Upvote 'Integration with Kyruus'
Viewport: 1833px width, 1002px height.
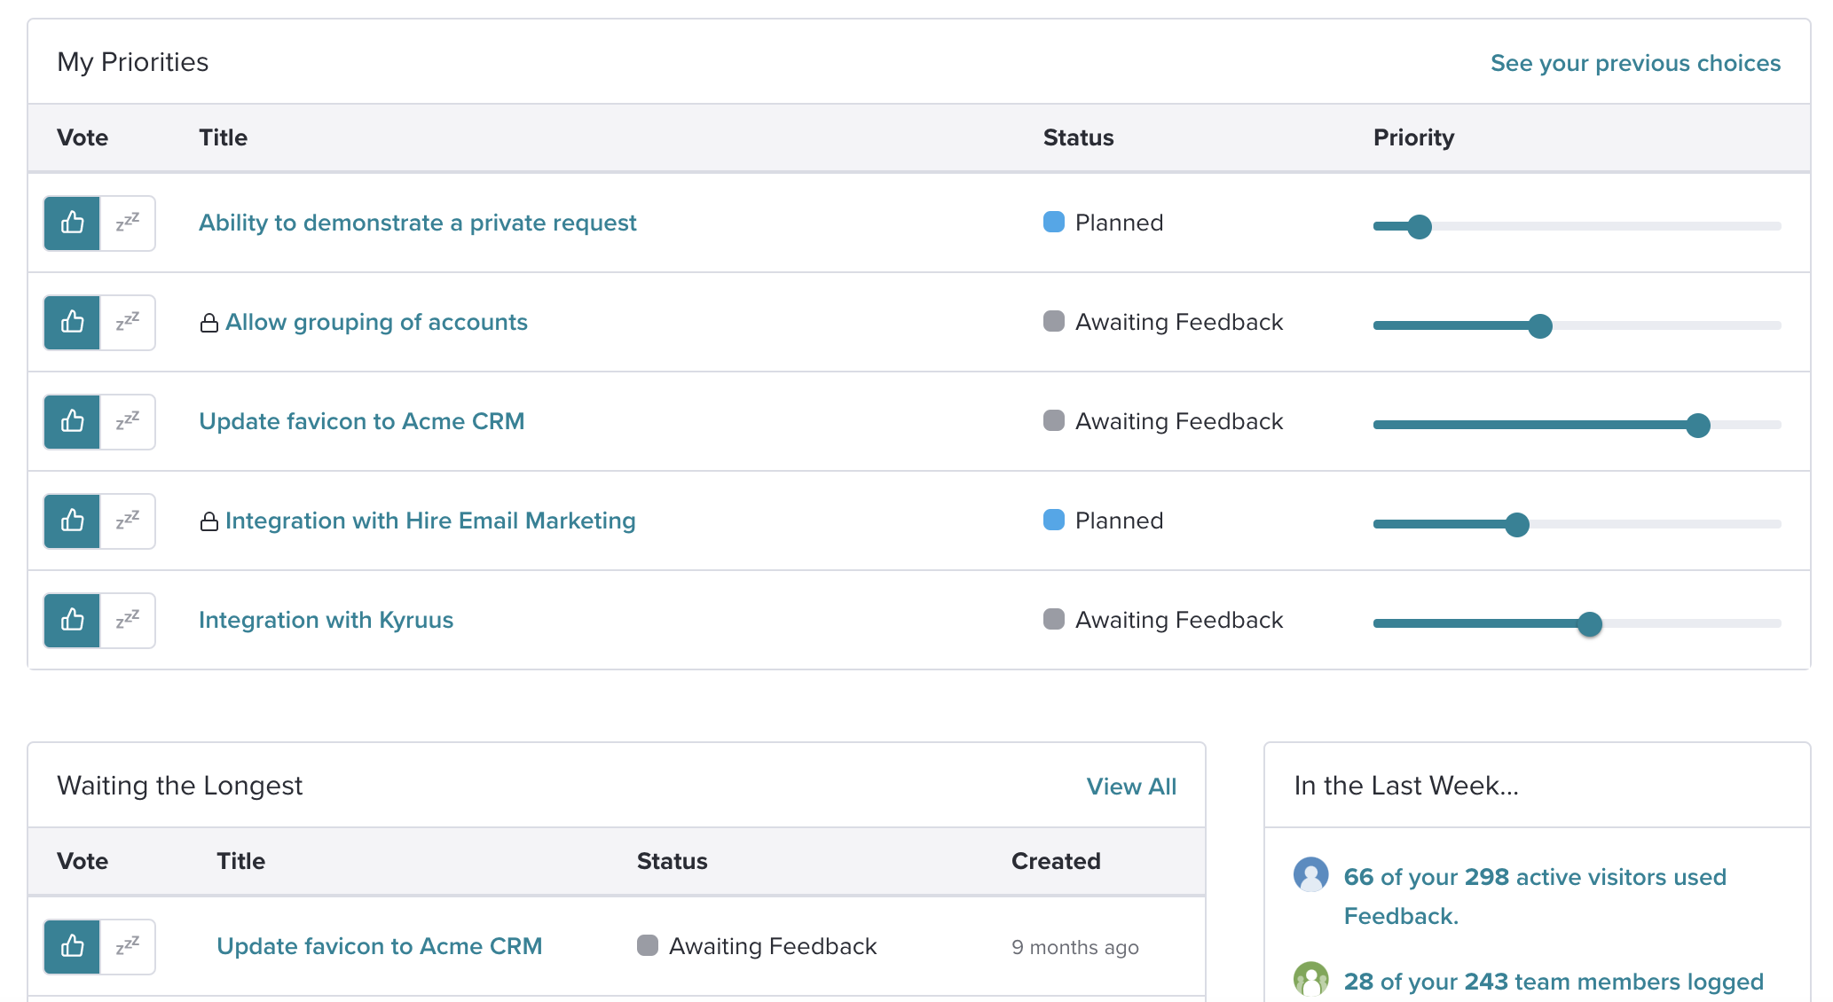[x=72, y=621]
